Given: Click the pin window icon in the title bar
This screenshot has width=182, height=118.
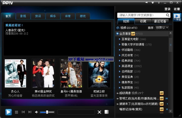Looking at the screenshot, I should click(x=147, y=2).
